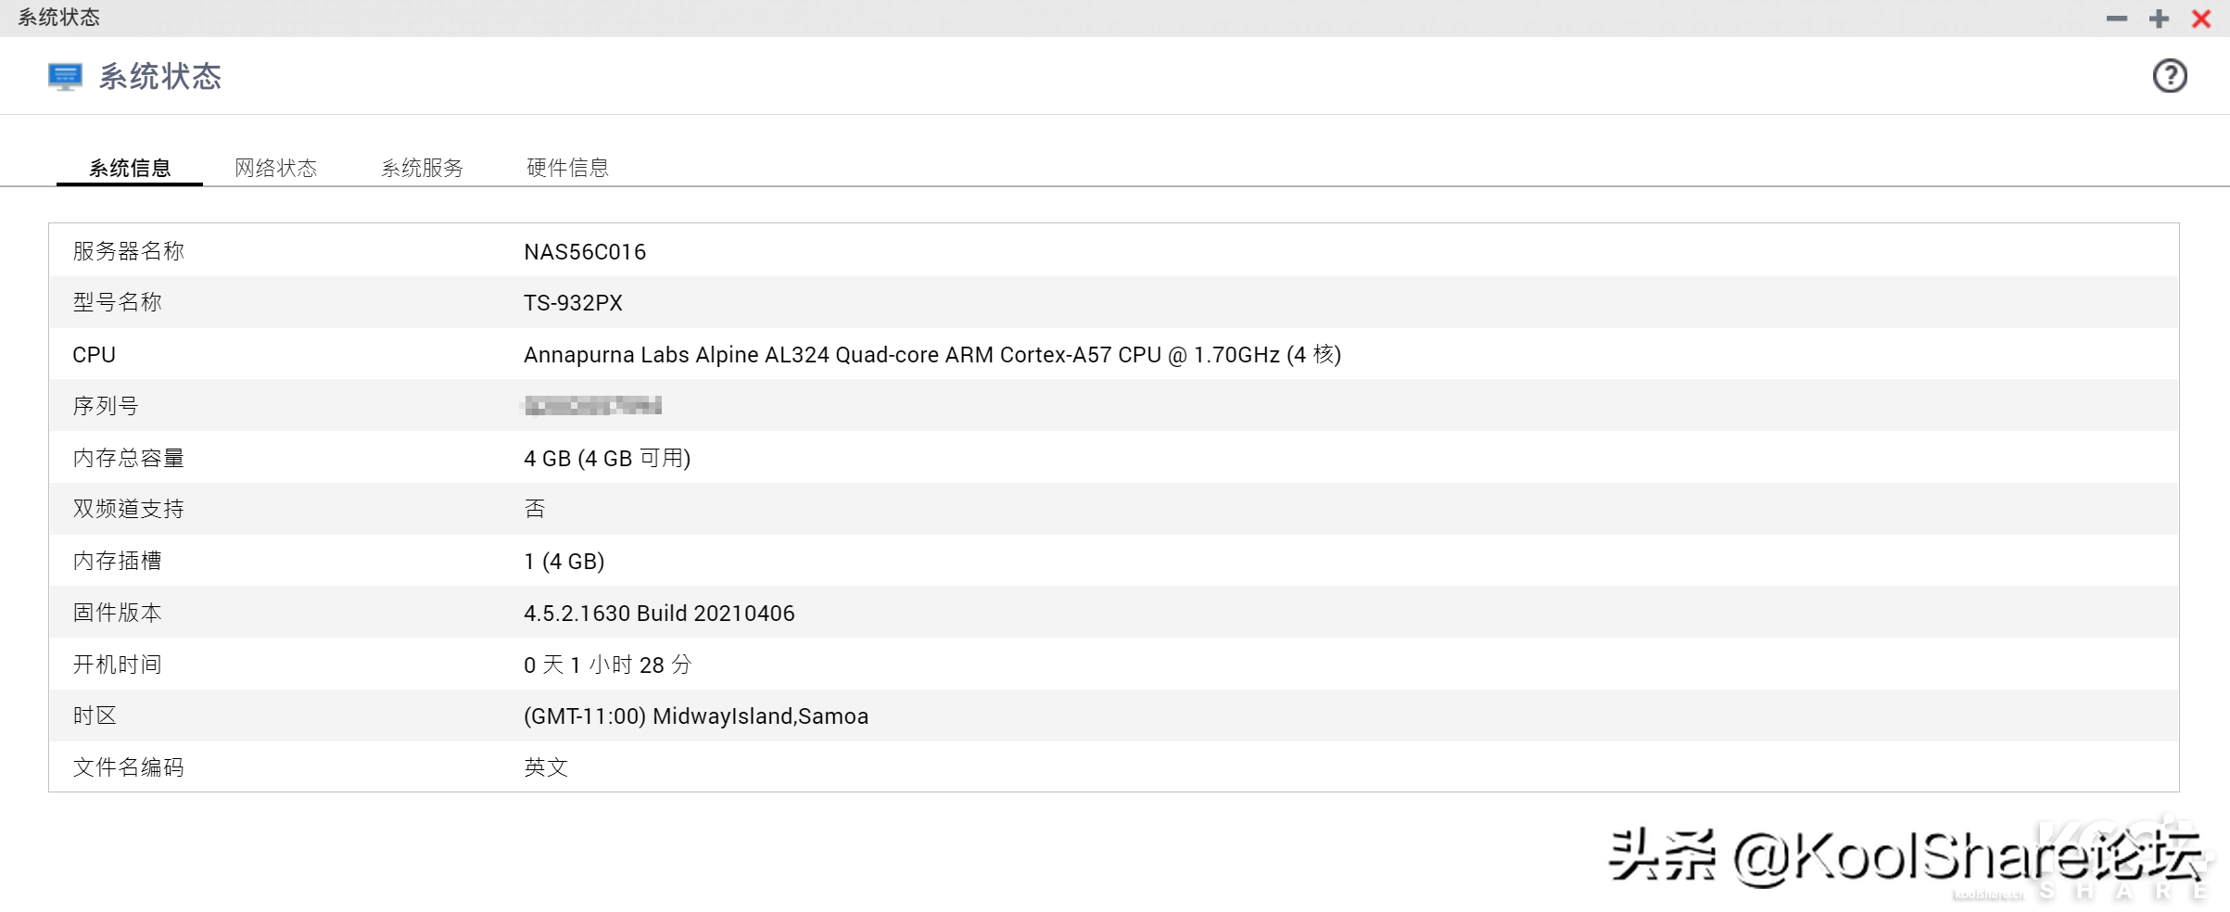Click the Annapurna Labs CPU description text
The width and height of the screenshot is (2230, 912).
coord(931,355)
